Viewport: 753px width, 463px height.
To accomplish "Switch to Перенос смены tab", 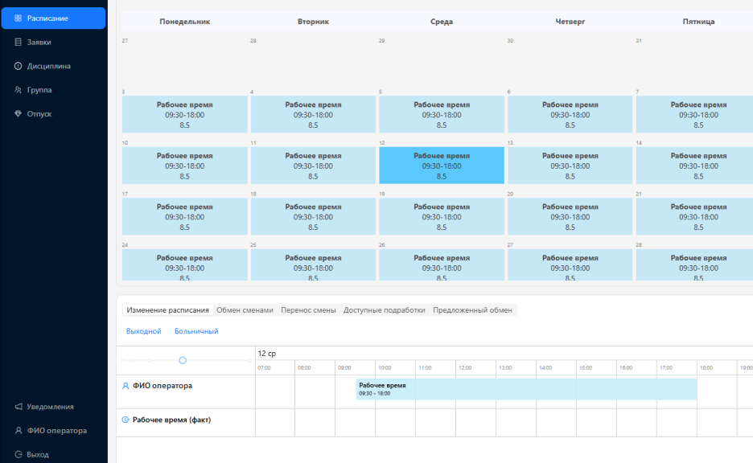I will pos(308,310).
